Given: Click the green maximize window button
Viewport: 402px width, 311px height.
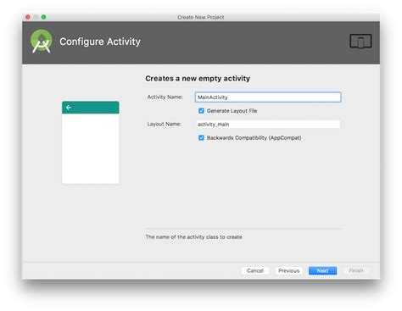Looking at the screenshot, I should (43, 17).
